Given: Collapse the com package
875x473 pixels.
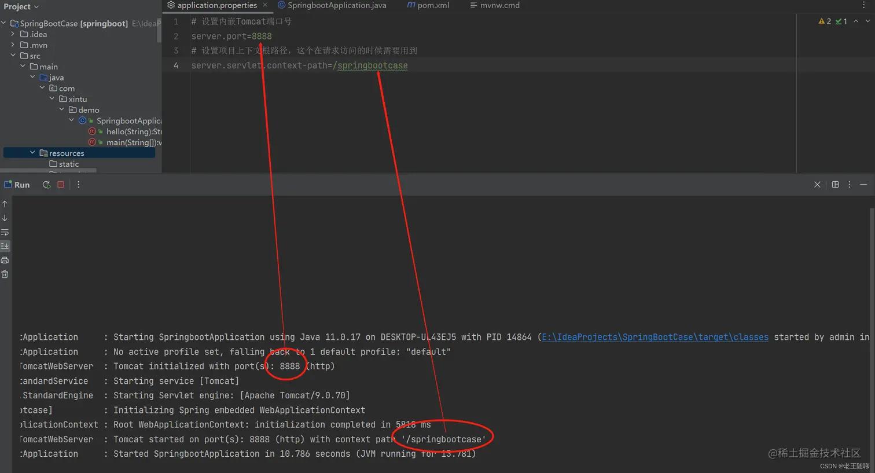Looking at the screenshot, I should [x=42, y=88].
